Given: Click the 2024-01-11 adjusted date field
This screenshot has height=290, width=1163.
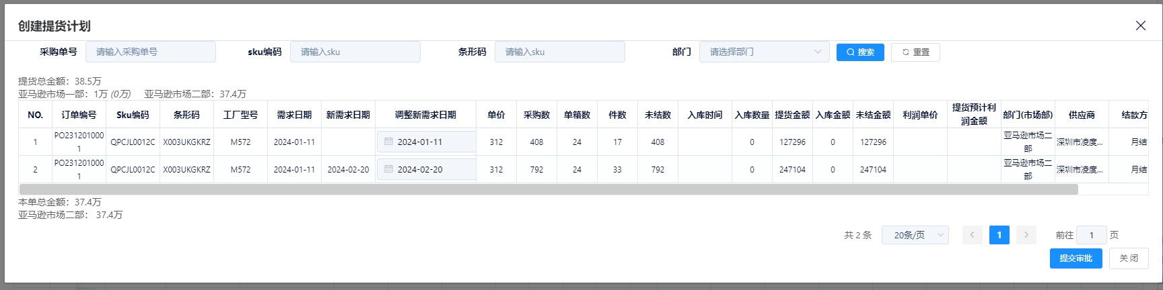Looking at the screenshot, I should coord(431,142).
